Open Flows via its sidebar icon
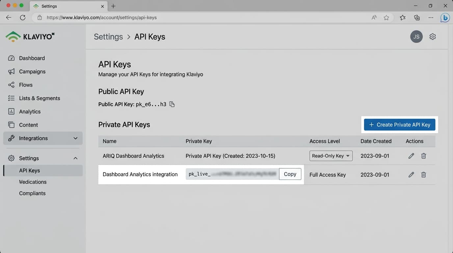 pyautogui.click(x=11, y=85)
